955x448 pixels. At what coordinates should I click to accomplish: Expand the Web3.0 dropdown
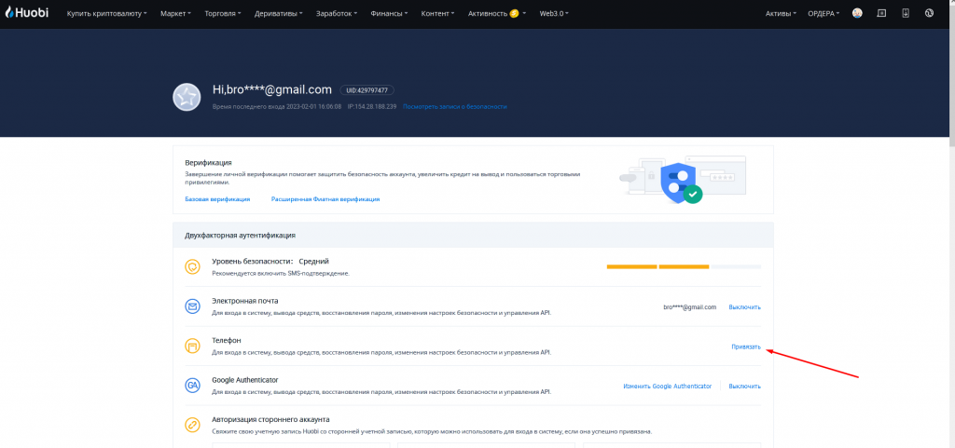(x=554, y=13)
